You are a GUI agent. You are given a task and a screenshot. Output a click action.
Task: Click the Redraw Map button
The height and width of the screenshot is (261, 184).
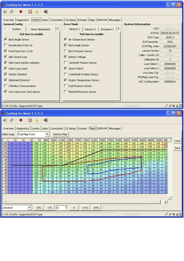60,134
